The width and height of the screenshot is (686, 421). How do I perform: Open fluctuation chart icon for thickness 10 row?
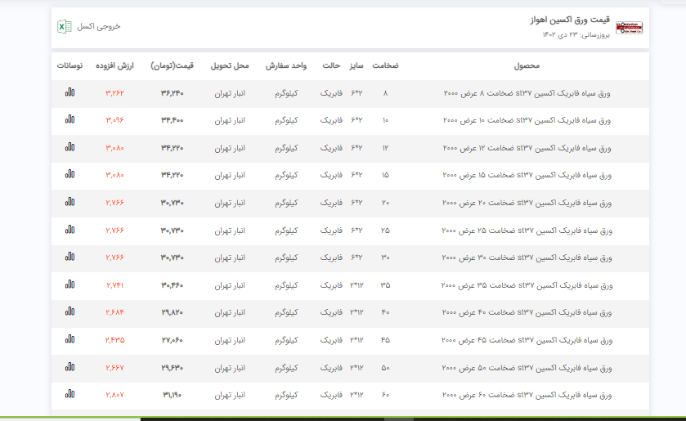[x=69, y=120]
